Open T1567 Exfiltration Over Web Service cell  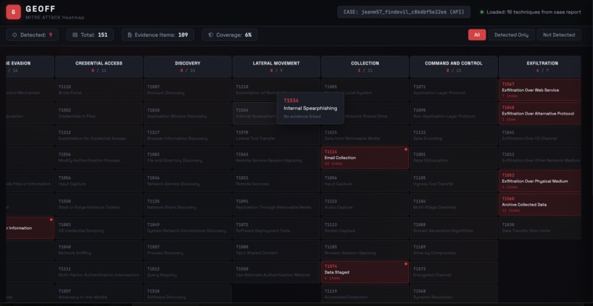pos(540,90)
